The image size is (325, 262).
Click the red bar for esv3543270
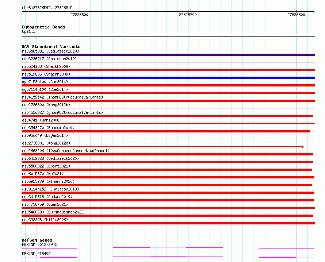(166, 131)
